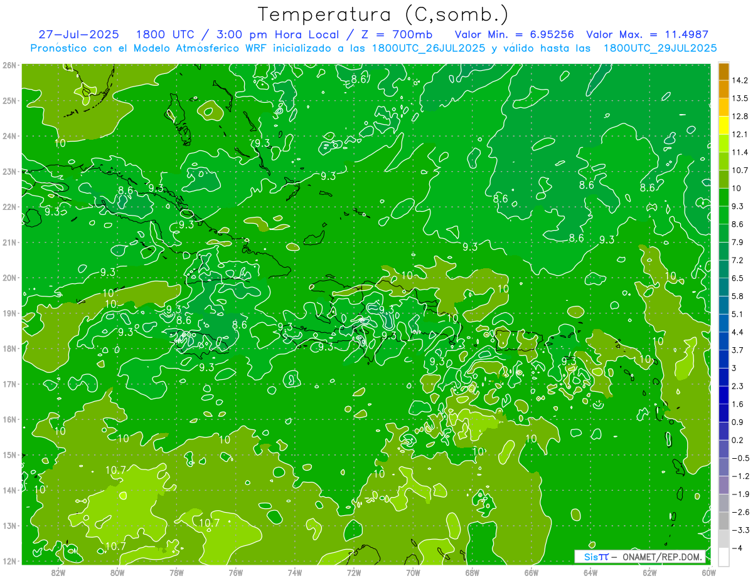The image size is (753, 581).
Task: Select the '27-Jul-2025' date text
Action: pyautogui.click(x=78, y=34)
